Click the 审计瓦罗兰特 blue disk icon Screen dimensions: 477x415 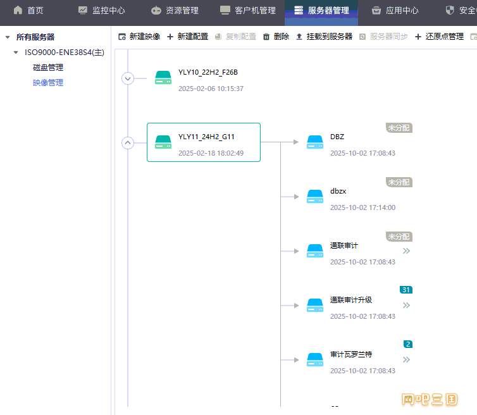point(315,360)
